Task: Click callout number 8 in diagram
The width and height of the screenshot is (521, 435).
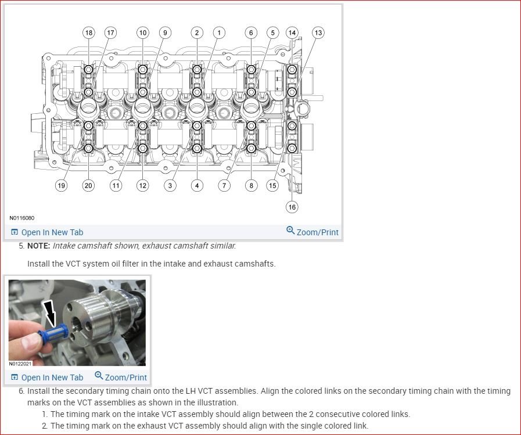Action: point(251,185)
